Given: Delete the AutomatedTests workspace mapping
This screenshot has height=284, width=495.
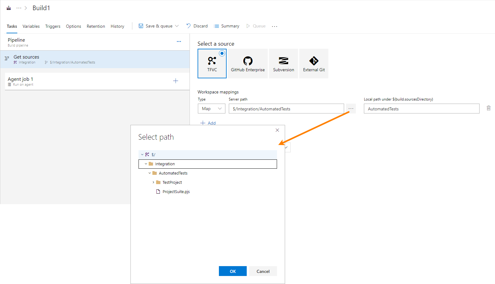Looking at the screenshot, I should [489, 108].
